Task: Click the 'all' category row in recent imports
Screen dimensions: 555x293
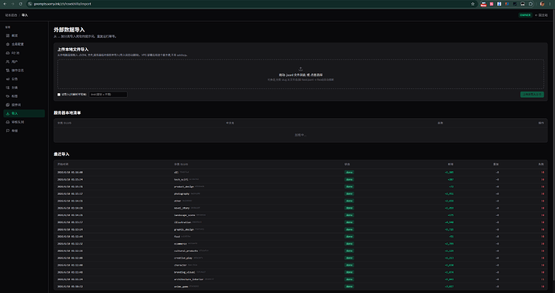Action: pos(301,173)
